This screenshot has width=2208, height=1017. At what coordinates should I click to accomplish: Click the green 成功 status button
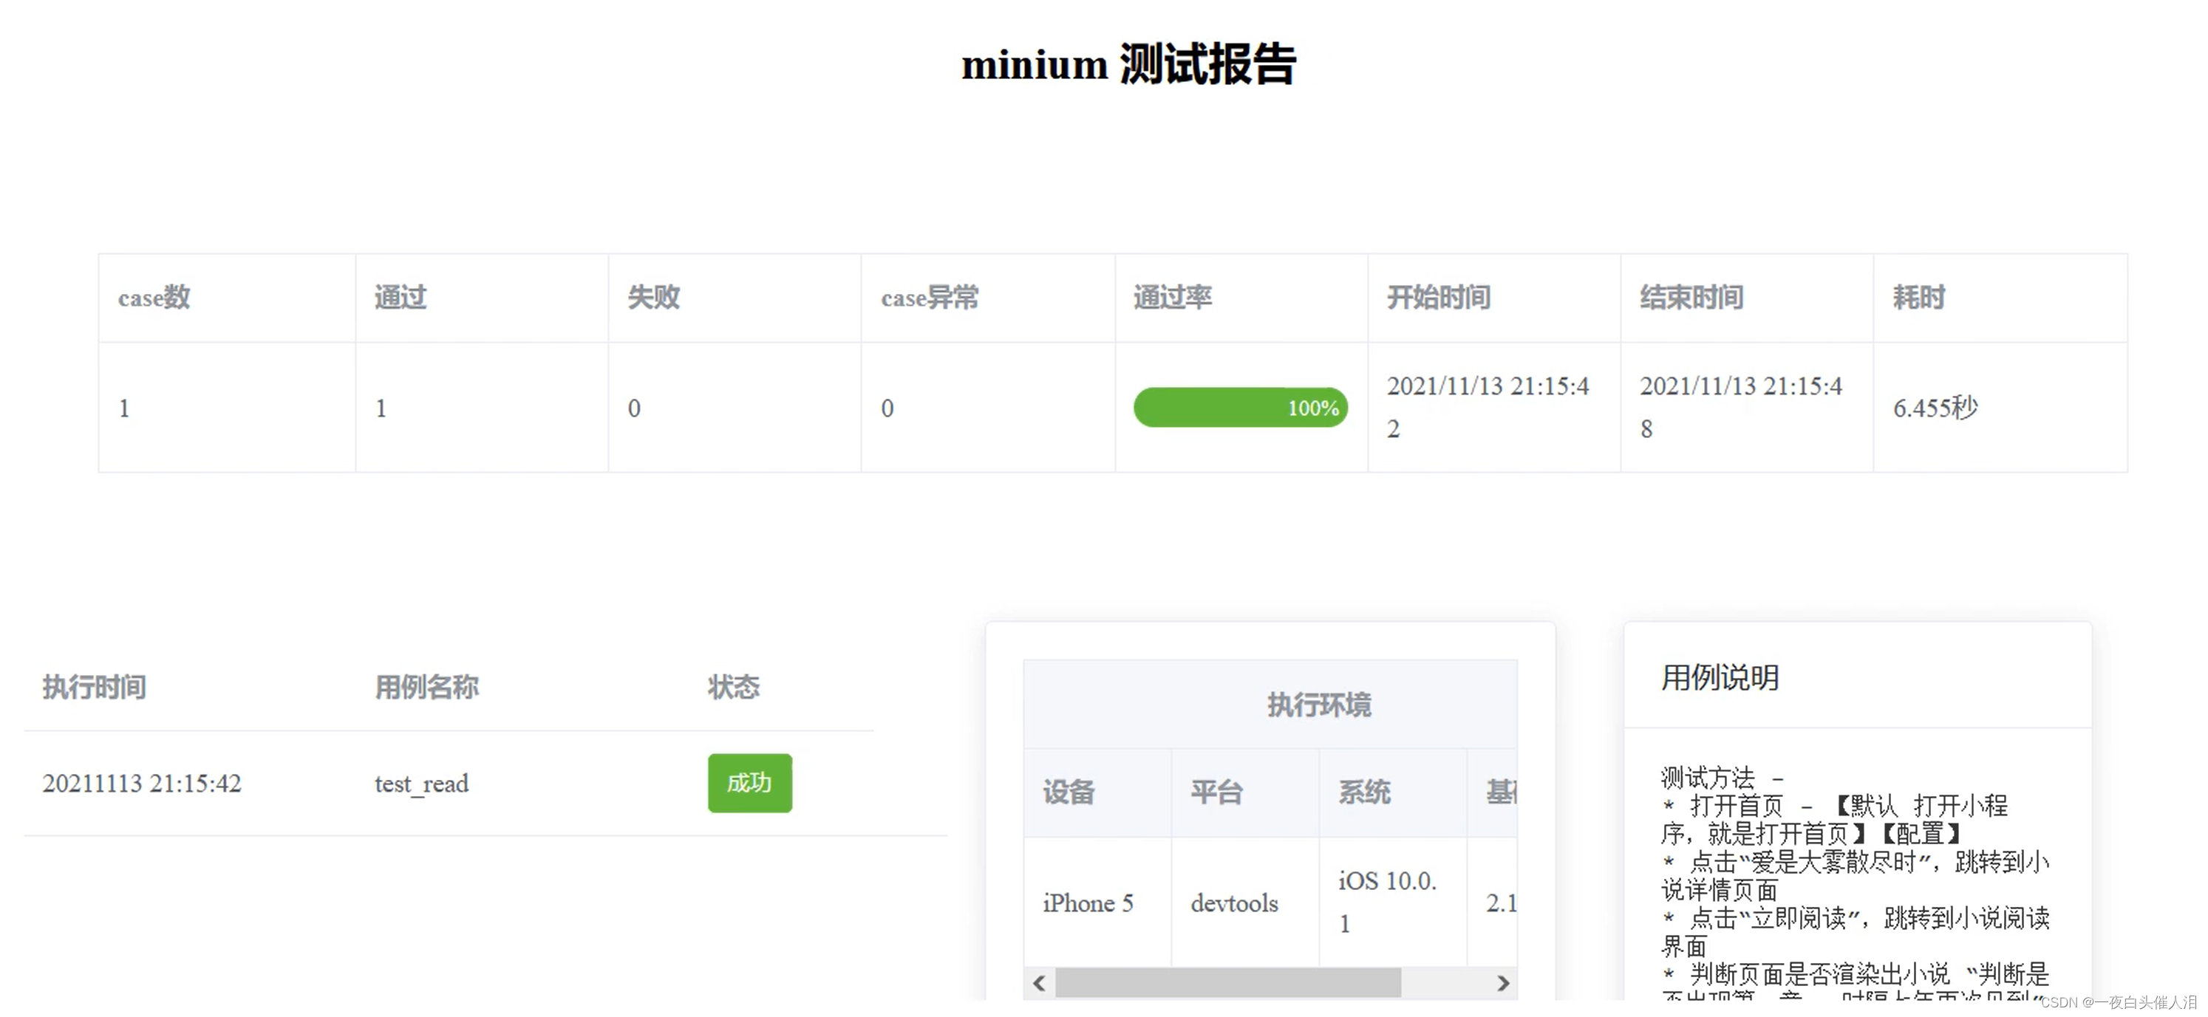750,782
